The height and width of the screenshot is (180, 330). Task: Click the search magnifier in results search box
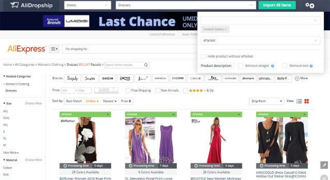click(x=146, y=65)
